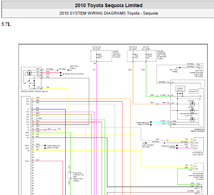
Task: Click the 4WD fuse 20A symbol
Action: [x=97, y=56]
